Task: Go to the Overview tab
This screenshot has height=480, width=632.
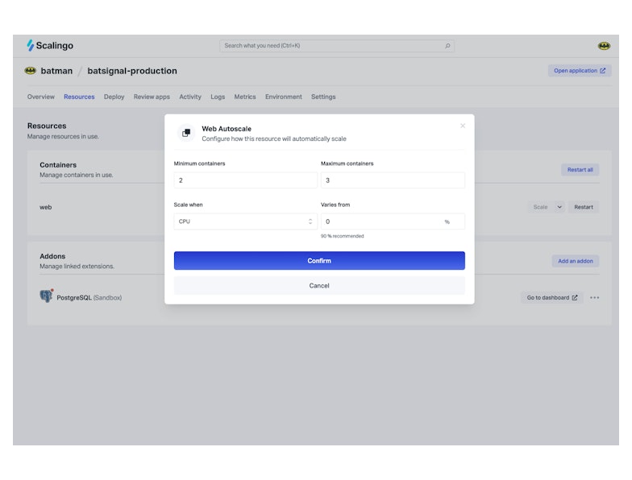Action: (x=40, y=97)
